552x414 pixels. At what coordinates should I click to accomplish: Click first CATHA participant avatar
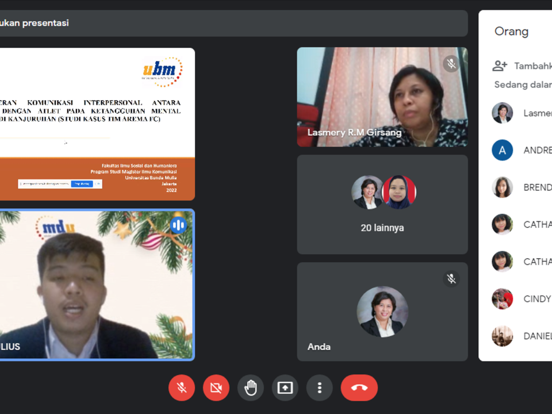502,224
